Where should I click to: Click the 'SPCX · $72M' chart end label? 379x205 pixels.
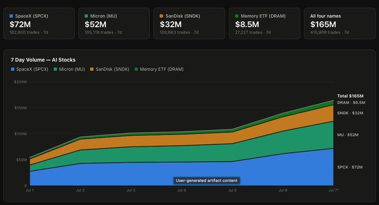tap(350, 167)
